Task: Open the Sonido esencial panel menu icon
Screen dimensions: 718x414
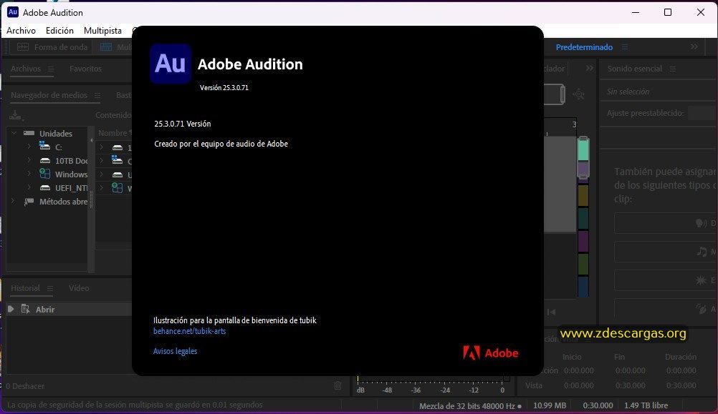Action: 673,69
